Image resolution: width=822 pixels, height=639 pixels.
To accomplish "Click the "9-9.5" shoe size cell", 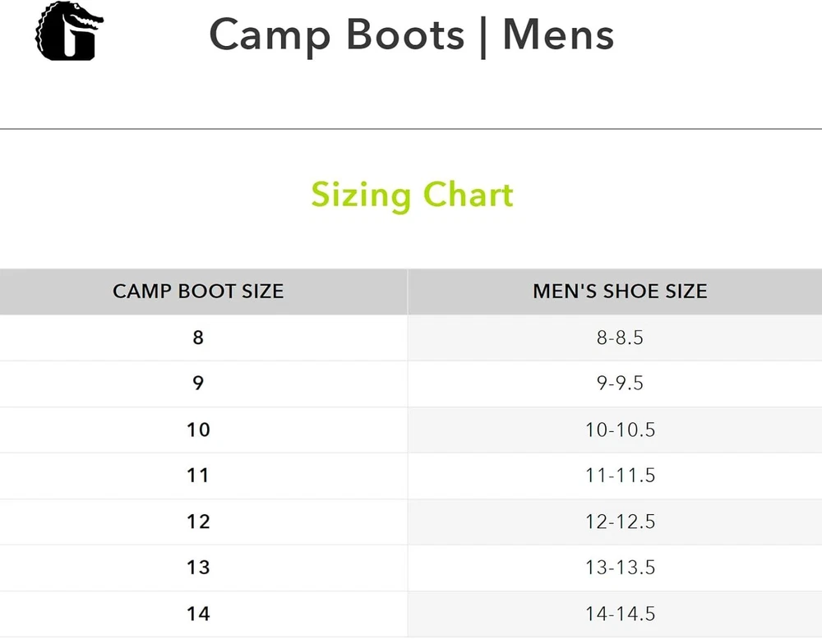I will 620,384.
